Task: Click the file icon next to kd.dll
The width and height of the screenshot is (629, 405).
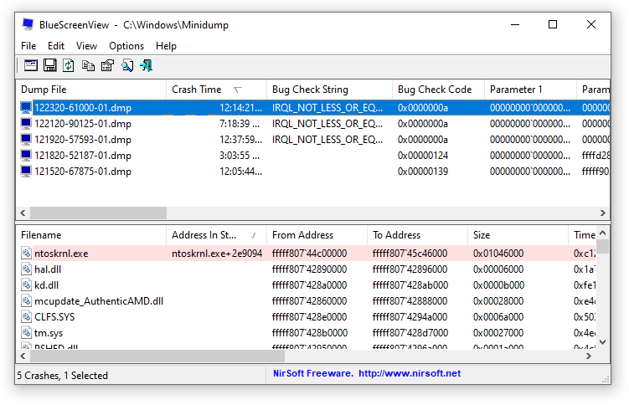Action: [27, 285]
